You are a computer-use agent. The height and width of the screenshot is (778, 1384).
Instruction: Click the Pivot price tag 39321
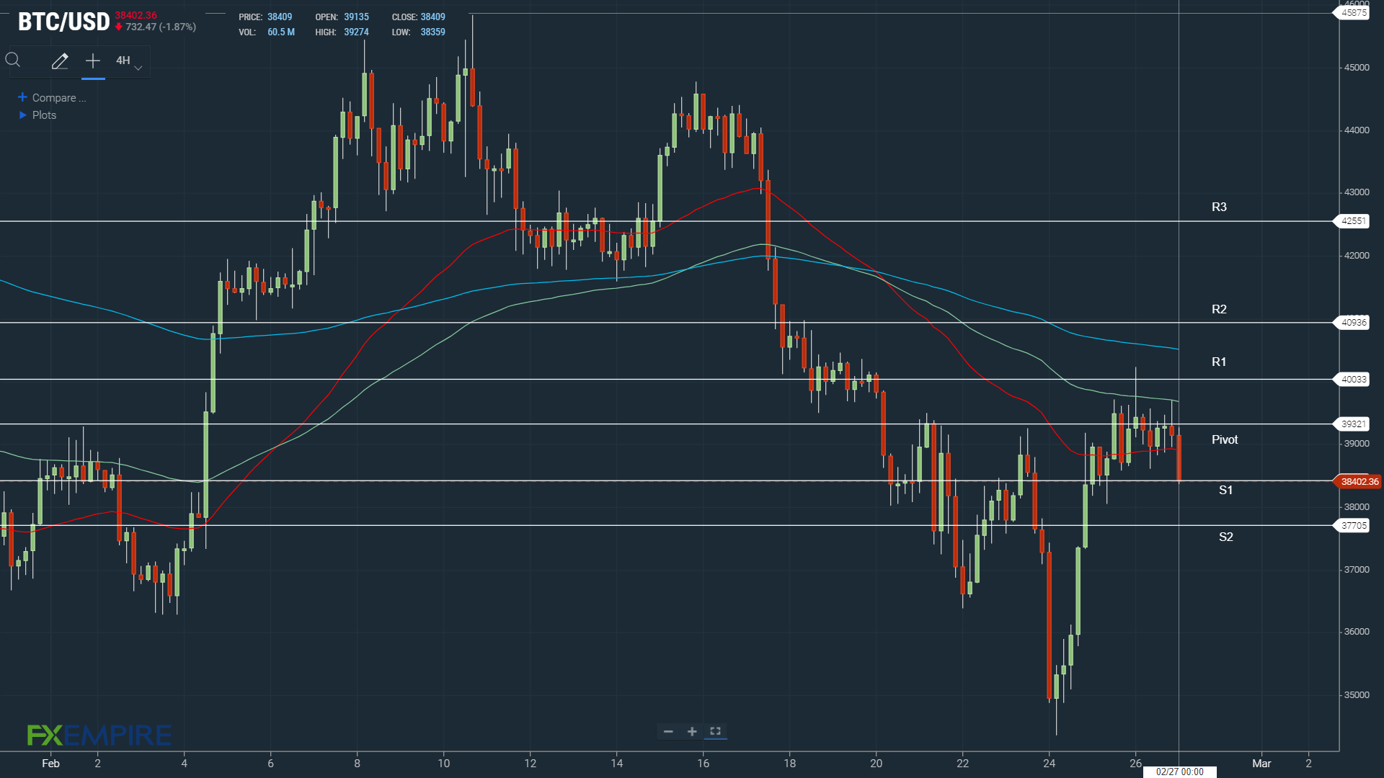pos(1353,424)
